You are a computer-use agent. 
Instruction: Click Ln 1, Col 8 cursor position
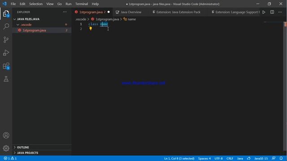179,158
